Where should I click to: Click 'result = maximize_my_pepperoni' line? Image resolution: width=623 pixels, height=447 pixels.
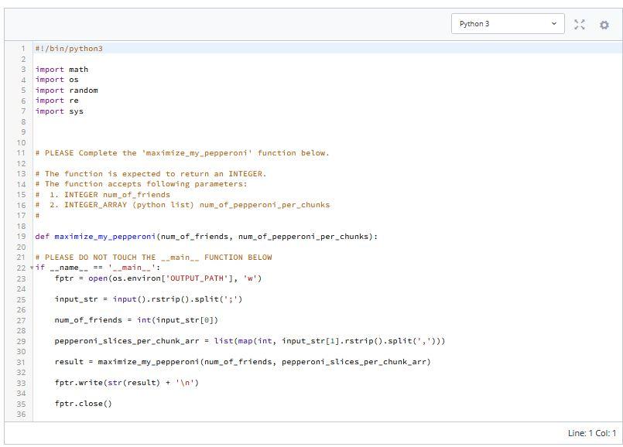243,362
